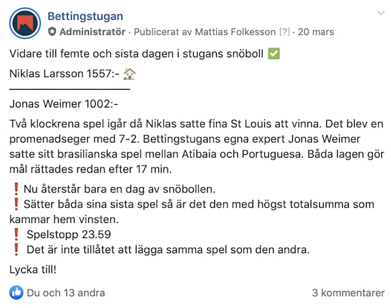Open Administratör label next to badge
Image resolution: width=391 pixels, height=308 pixels.
[92, 32]
